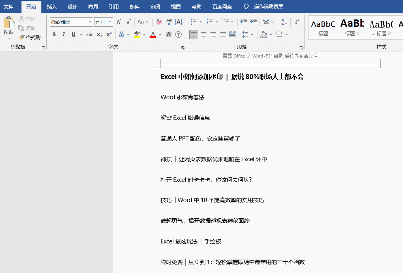Click the heading 'Excel 中如何添加水印'
The image size is (403, 273).
click(192, 77)
